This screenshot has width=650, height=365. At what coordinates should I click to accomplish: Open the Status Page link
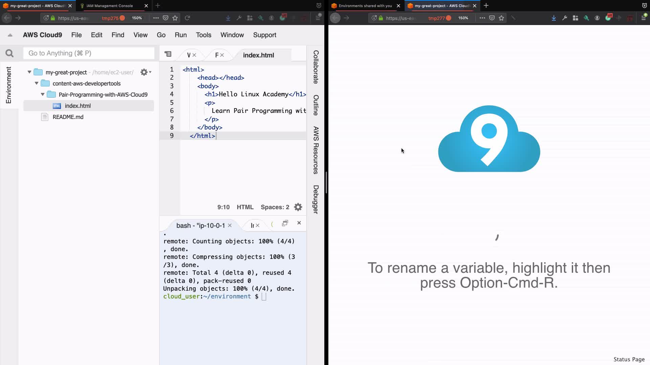pos(629,359)
